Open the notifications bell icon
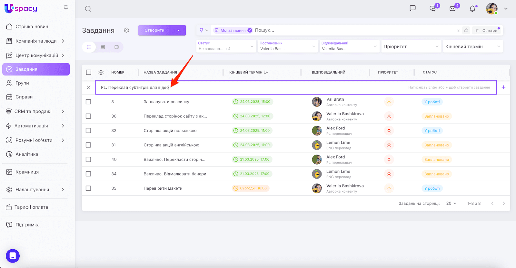This screenshot has height=268, width=516. [x=472, y=9]
